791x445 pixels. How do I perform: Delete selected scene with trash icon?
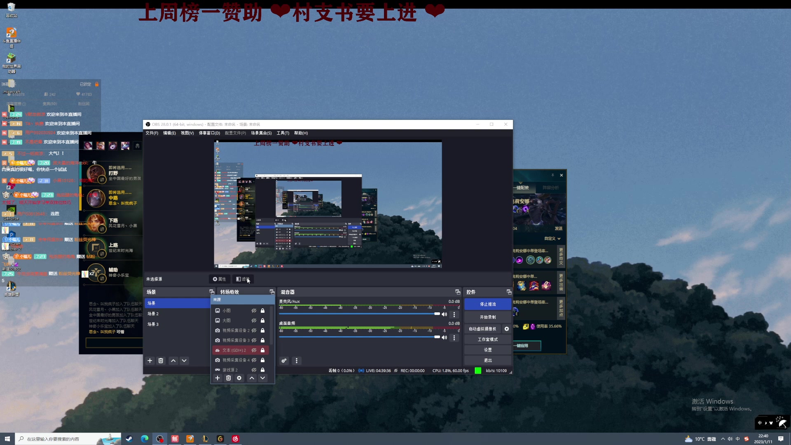161,361
